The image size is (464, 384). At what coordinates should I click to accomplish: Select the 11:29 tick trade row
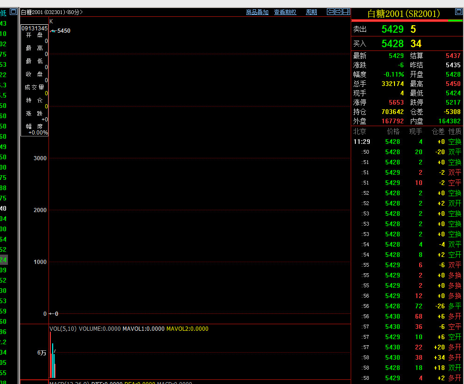[407, 142]
